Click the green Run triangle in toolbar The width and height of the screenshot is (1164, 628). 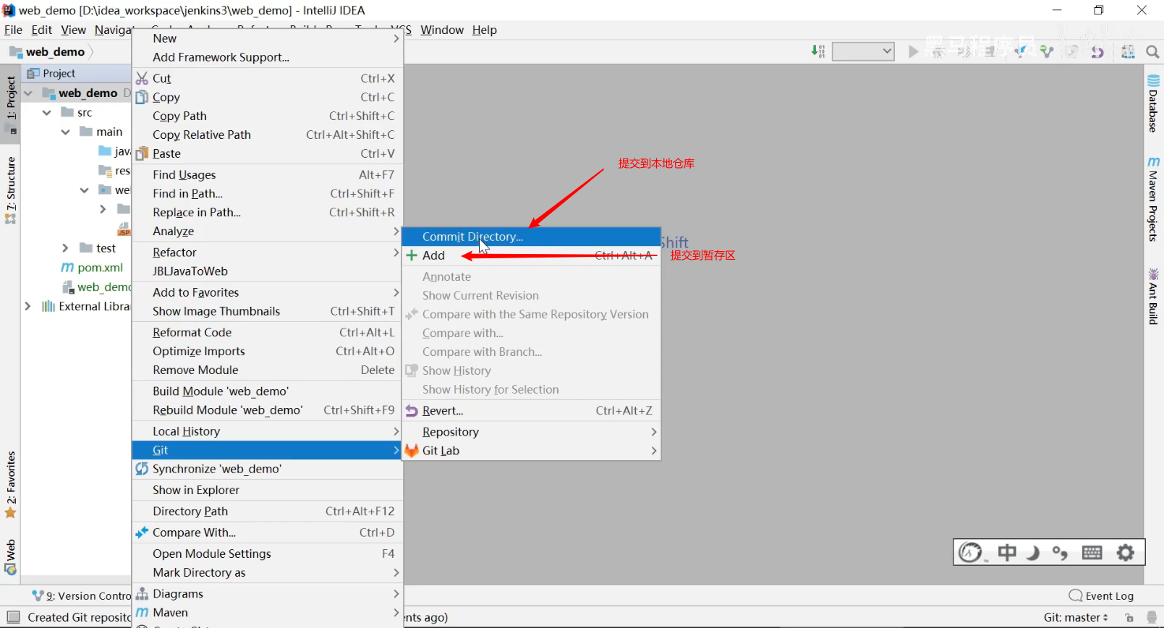click(913, 51)
